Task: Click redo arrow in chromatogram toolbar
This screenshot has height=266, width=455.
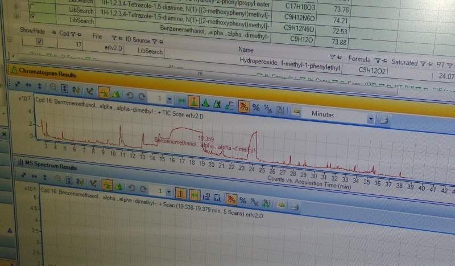Action: (x=142, y=96)
